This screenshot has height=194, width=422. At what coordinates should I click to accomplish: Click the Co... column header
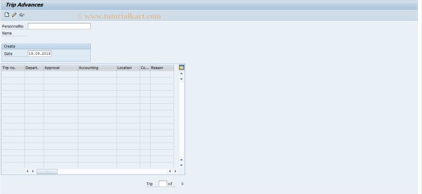click(x=145, y=68)
